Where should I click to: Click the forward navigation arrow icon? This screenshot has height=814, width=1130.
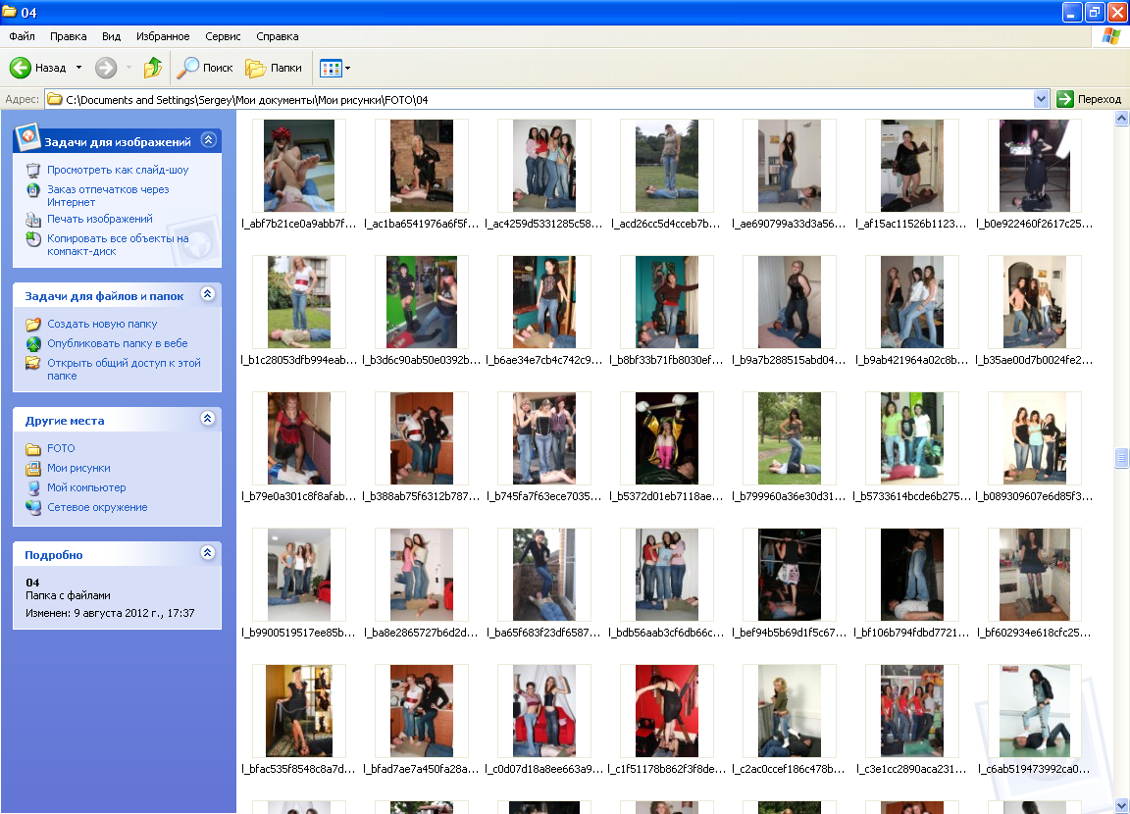click(106, 68)
